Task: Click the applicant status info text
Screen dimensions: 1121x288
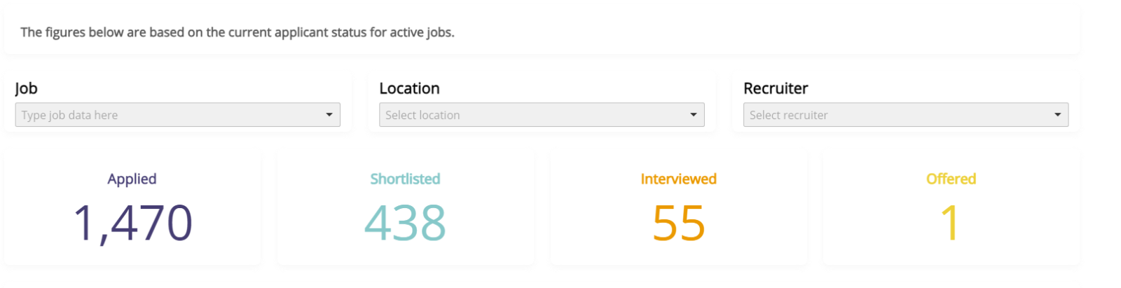Action: [237, 32]
